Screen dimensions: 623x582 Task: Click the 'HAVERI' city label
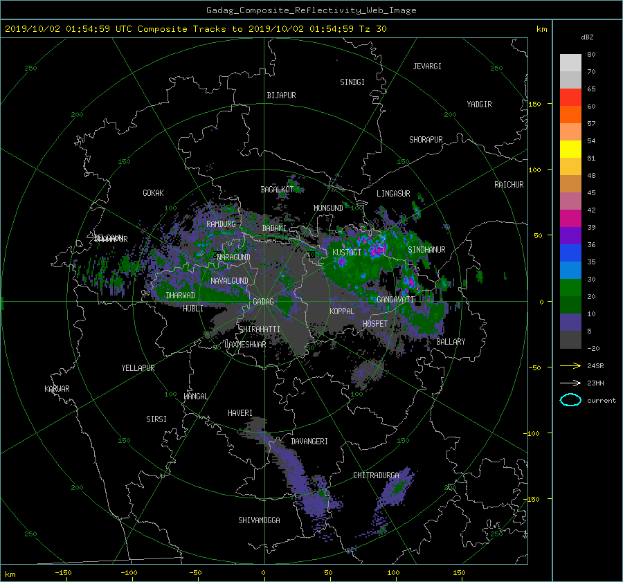(x=240, y=414)
